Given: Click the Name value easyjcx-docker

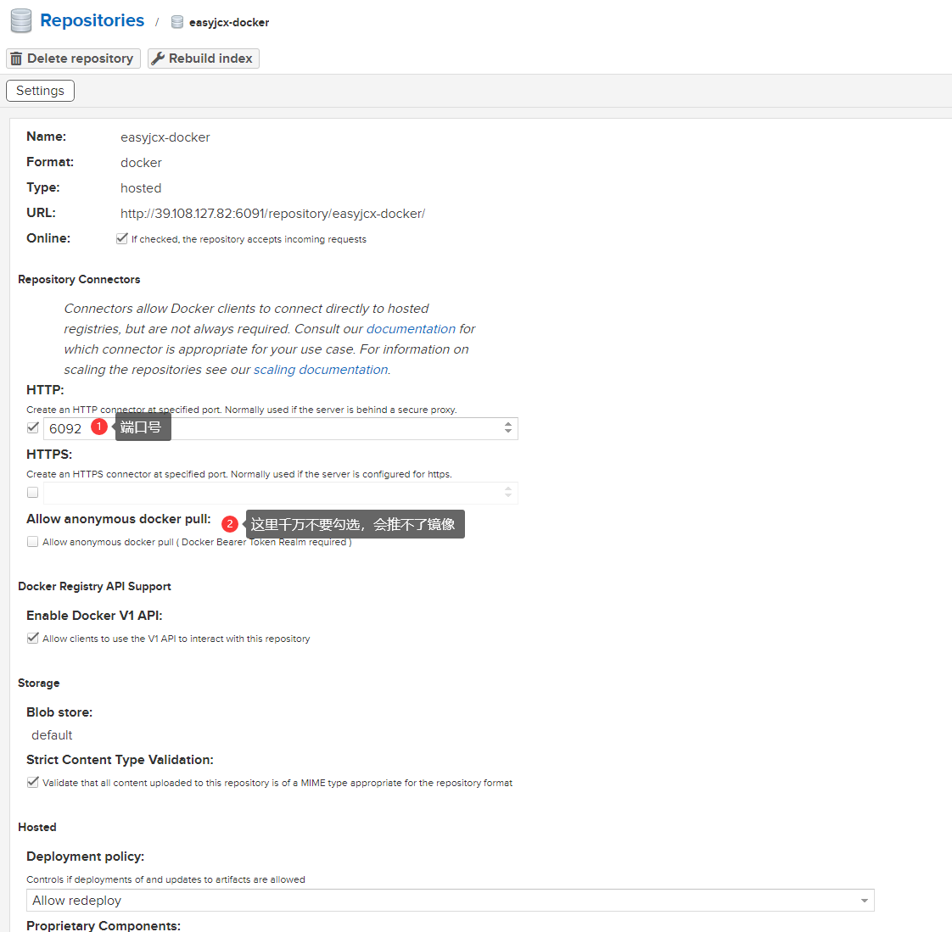Looking at the screenshot, I should 165,137.
